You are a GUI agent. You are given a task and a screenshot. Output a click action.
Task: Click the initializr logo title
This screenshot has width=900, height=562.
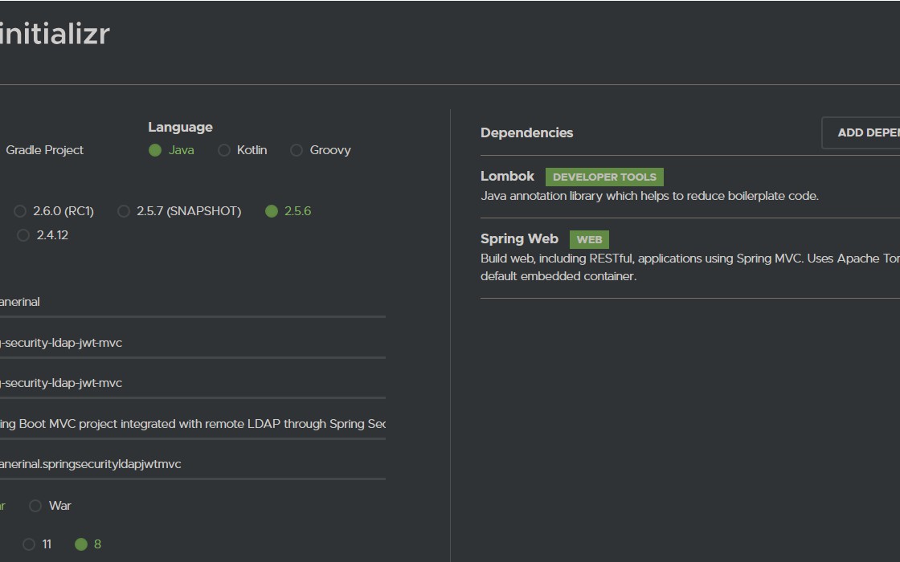[55, 34]
